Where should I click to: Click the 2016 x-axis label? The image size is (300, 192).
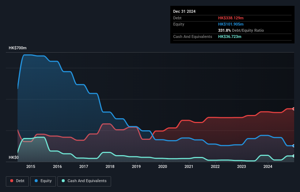[x=57, y=166]
